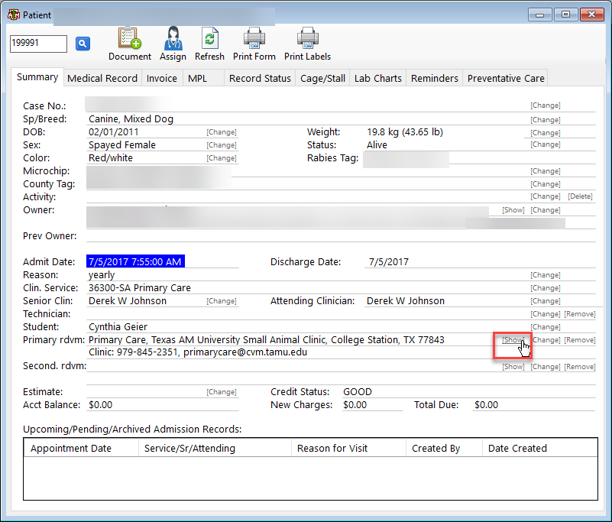
Task: Change the Case No. value
Action: (x=546, y=105)
